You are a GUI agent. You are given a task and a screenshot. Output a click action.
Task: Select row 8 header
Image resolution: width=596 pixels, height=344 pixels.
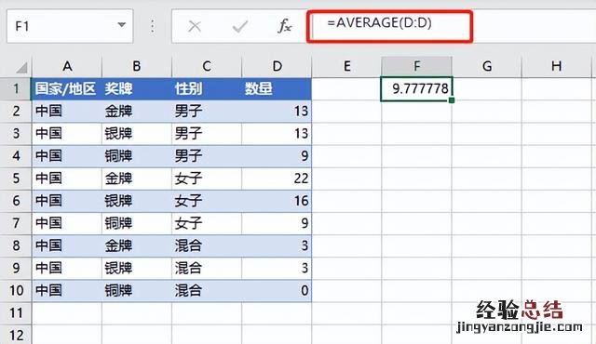point(16,245)
